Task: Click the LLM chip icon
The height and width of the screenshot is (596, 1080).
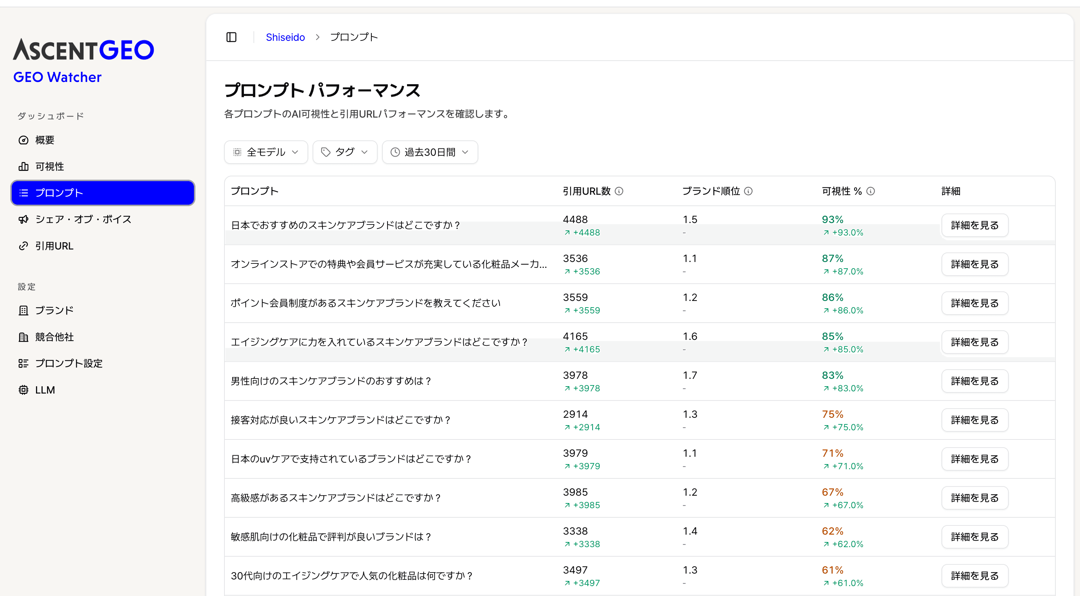Action: pyautogui.click(x=24, y=390)
